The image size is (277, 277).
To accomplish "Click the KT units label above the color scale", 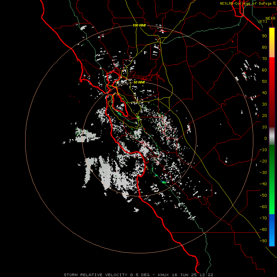I will pos(263,21).
